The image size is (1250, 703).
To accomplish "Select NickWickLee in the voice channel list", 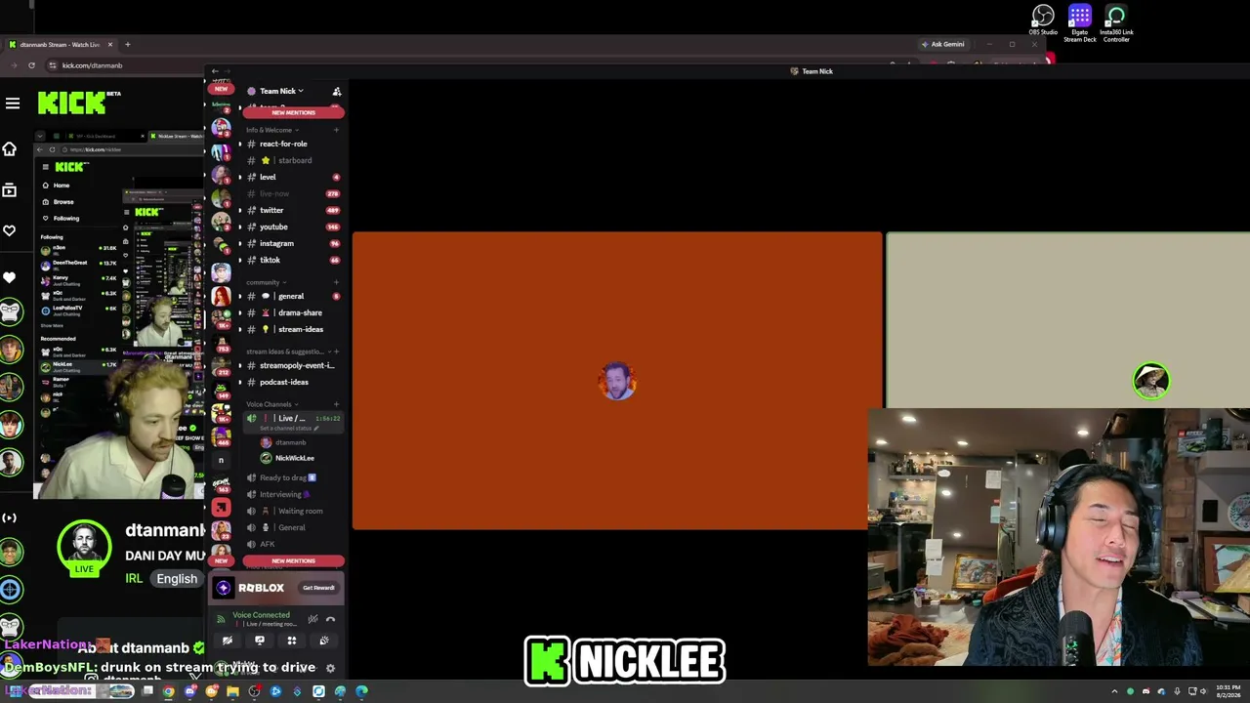I will coord(289,458).
